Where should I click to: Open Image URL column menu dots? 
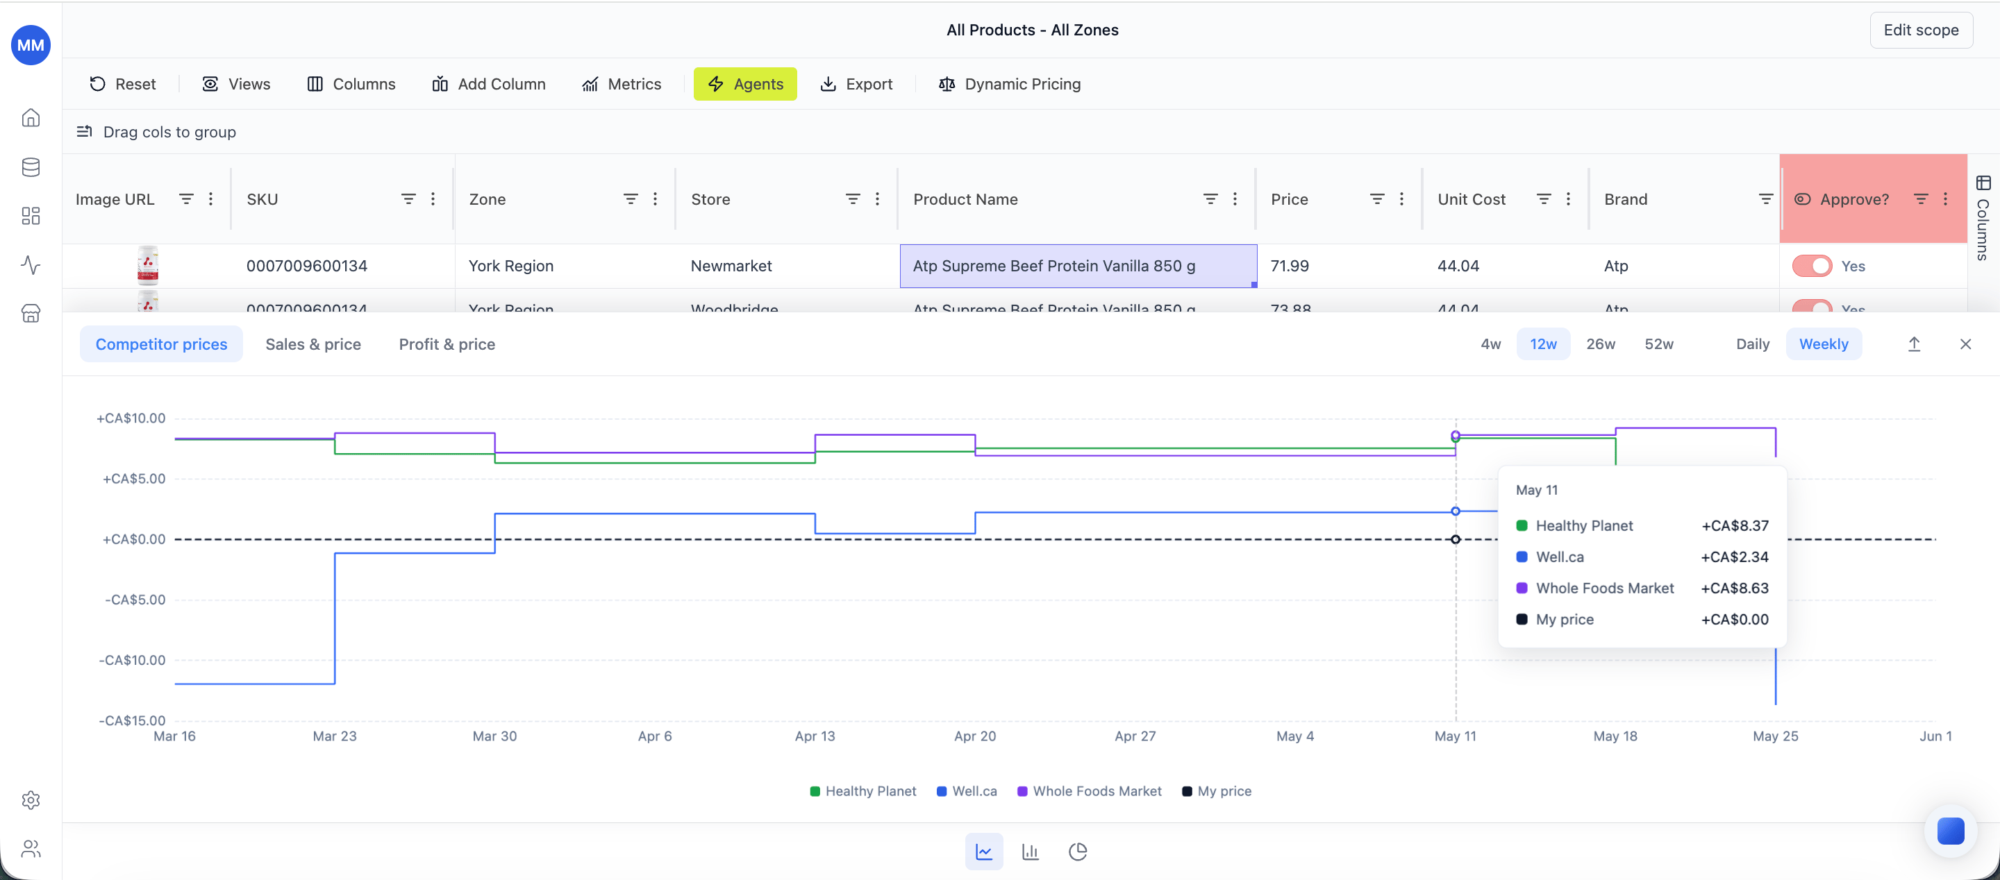(x=210, y=199)
